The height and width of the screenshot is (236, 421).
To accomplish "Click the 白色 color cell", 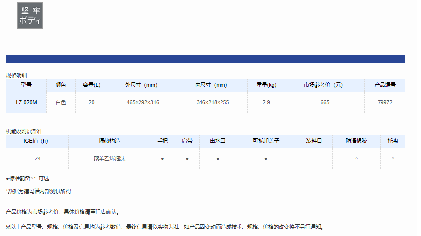I will (60, 102).
